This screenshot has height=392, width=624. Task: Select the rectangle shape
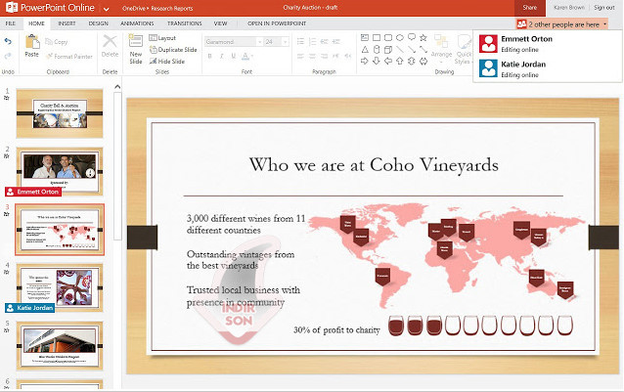pyautogui.click(x=377, y=37)
